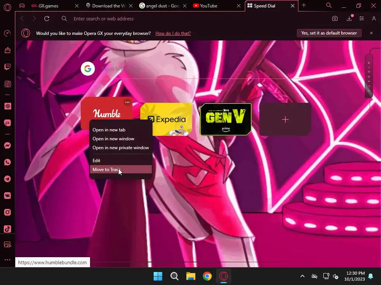Image resolution: width=381 pixels, height=285 pixels.
Task: Open the clock showing 12:30 PM
Action: (355, 276)
